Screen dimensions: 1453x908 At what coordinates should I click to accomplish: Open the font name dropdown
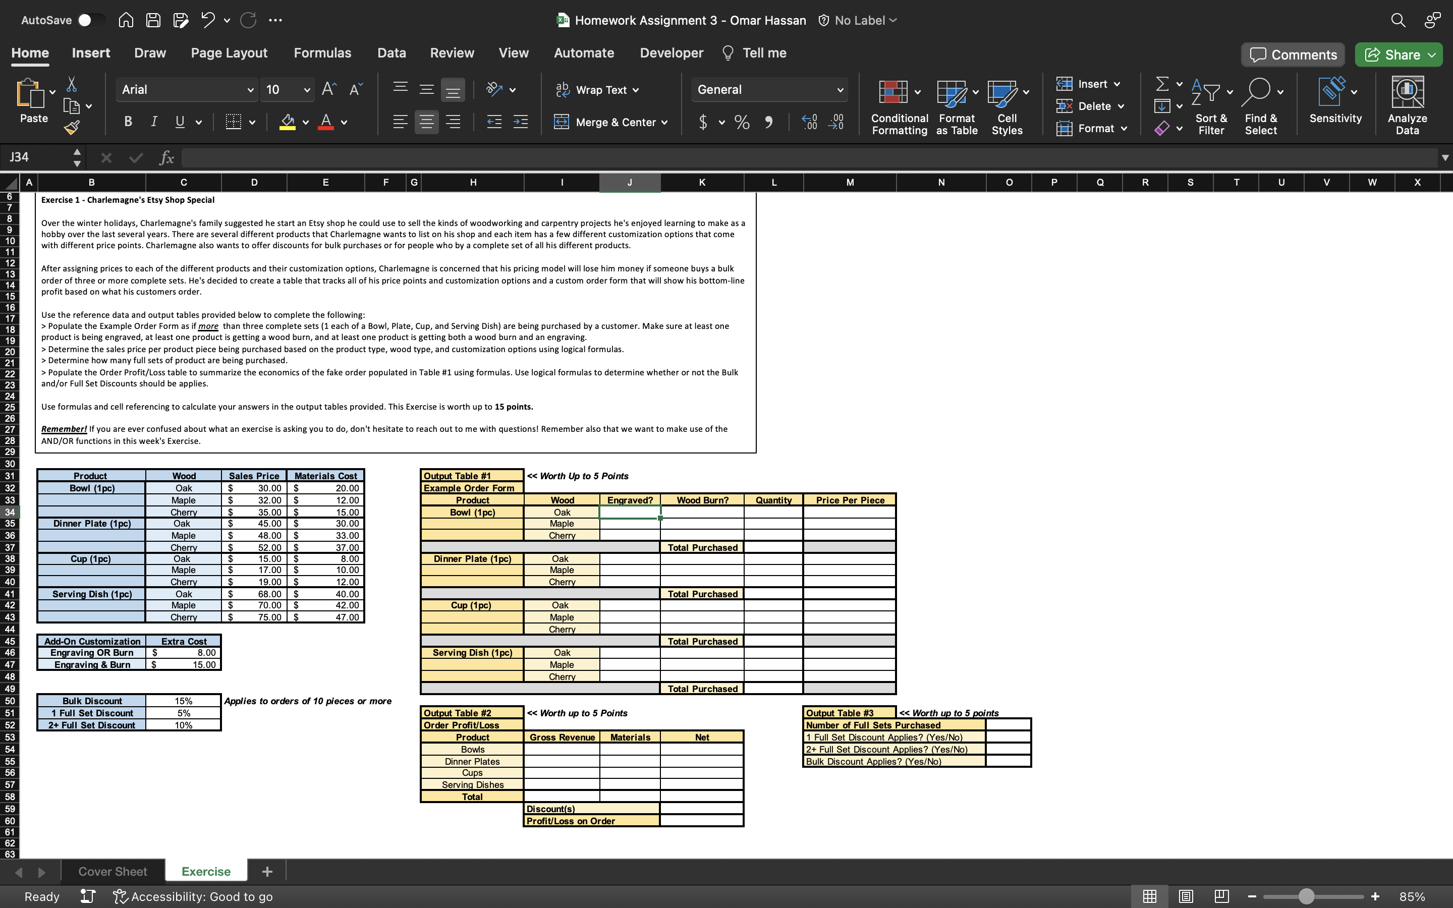click(186, 89)
